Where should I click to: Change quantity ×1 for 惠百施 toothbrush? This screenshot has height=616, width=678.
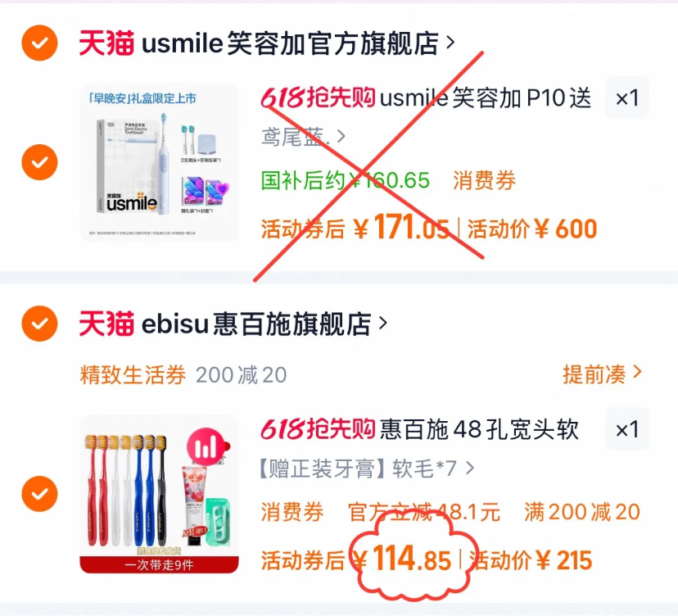pyautogui.click(x=627, y=429)
